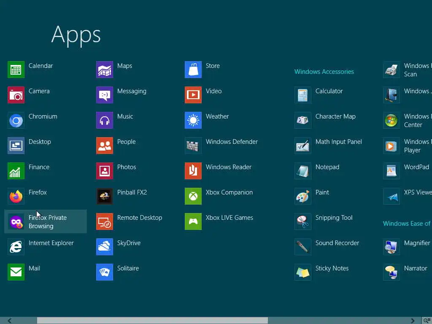The height and width of the screenshot is (324, 432).
Task: Launch the Notepad icon
Action: (x=303, y=171)
